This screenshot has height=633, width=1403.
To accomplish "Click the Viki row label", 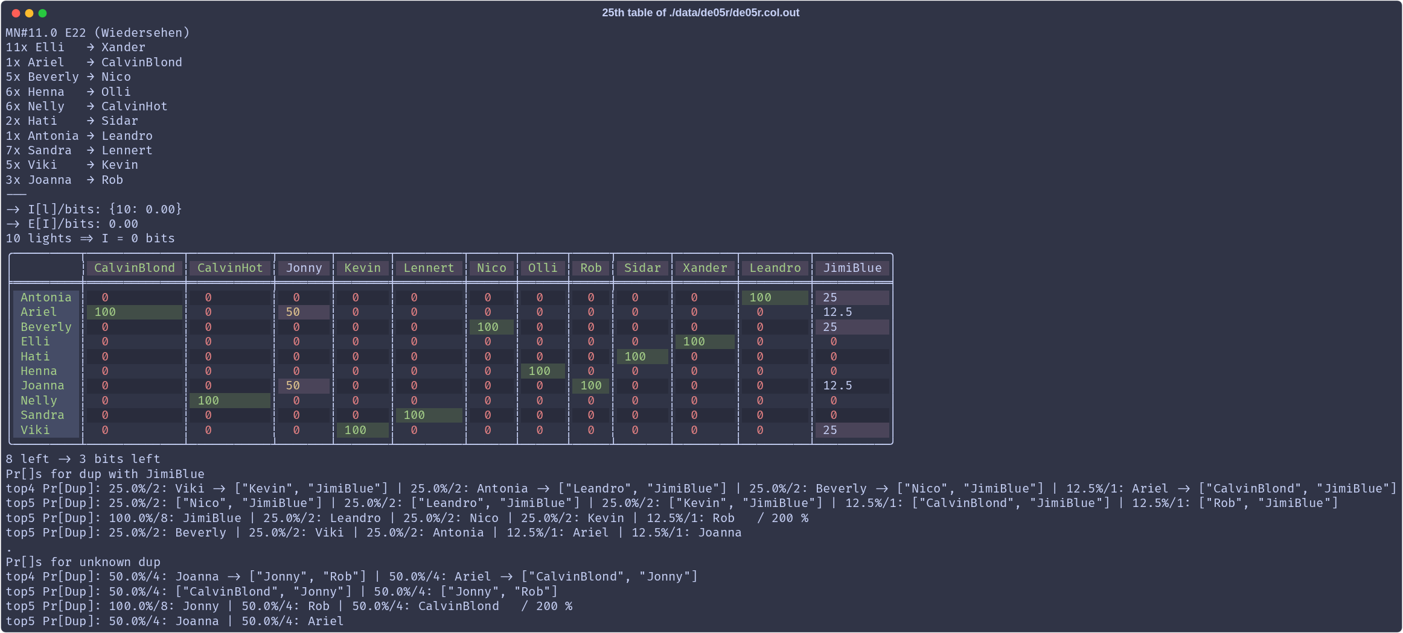I will [35, 430].
